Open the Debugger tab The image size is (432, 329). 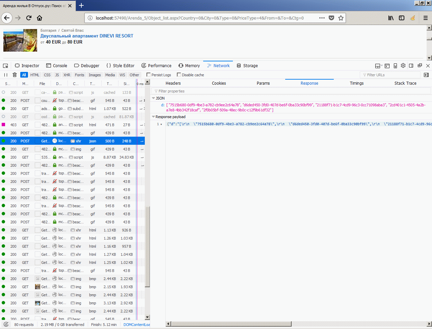(87, 66)
